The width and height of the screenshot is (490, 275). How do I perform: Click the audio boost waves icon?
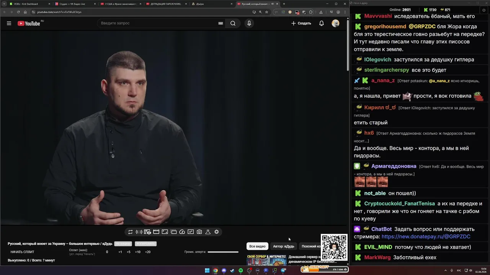click(x=139, y=232)
